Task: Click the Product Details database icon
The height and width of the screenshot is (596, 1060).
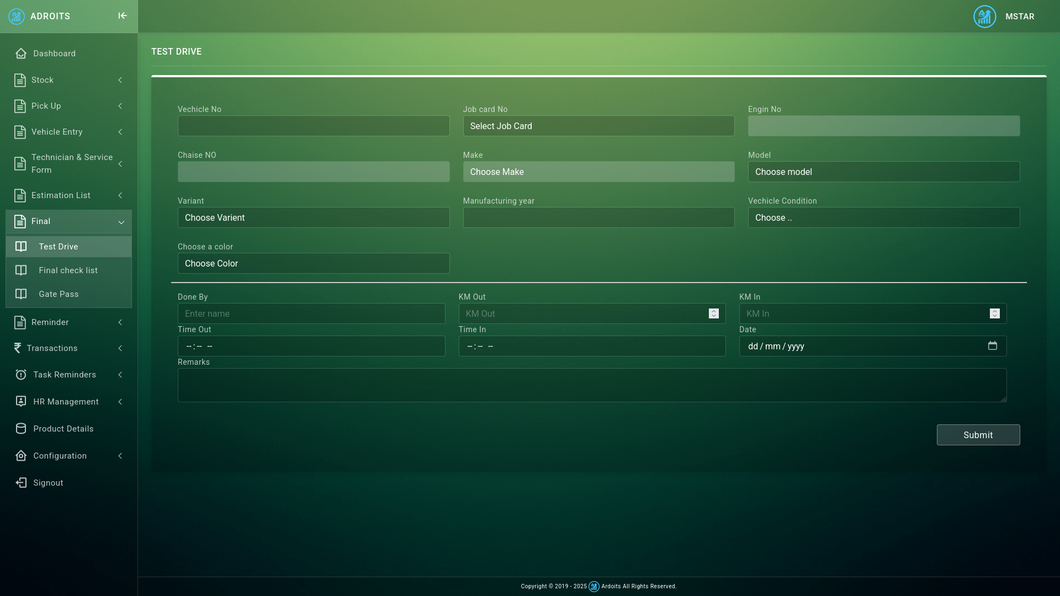Action: pos(21,429)
